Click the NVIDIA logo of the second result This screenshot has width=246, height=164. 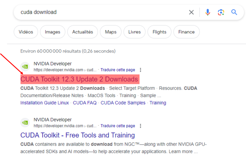pyautogui.click(x=25, y=123)
